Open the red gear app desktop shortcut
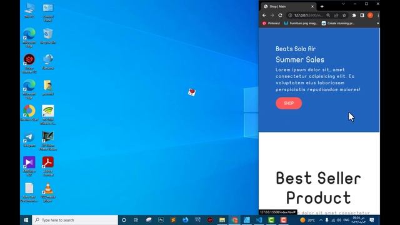The image size is (400, 225). point(29,64)
